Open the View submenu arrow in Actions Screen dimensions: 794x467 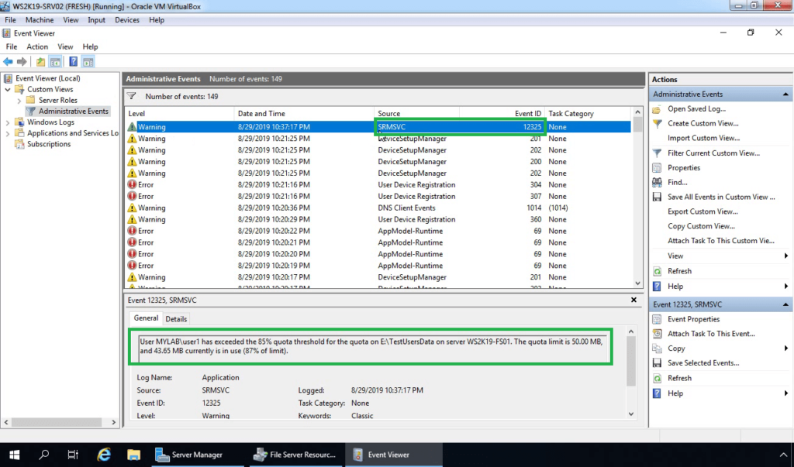[786, 256]
